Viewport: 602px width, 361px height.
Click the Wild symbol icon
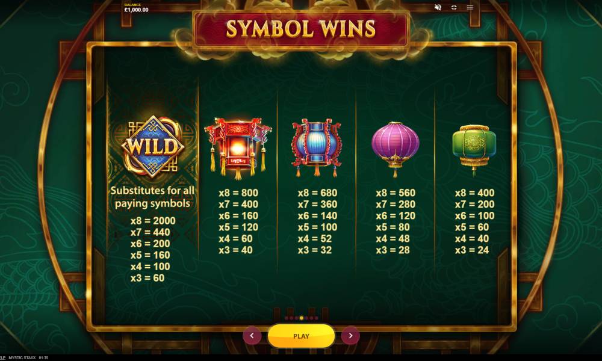pos(153,147)
